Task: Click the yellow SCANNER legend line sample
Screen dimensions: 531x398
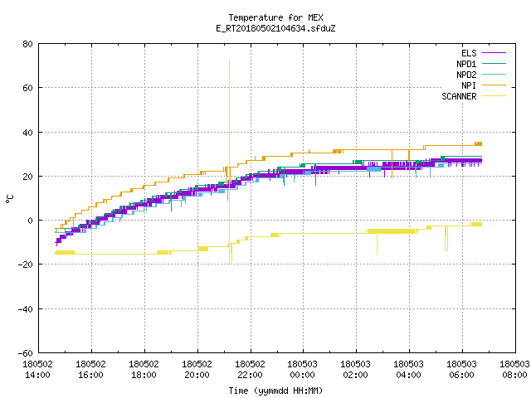Action: [x=494, y=96]
